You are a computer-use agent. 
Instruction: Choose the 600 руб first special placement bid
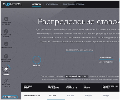click(x=52, y=96)
